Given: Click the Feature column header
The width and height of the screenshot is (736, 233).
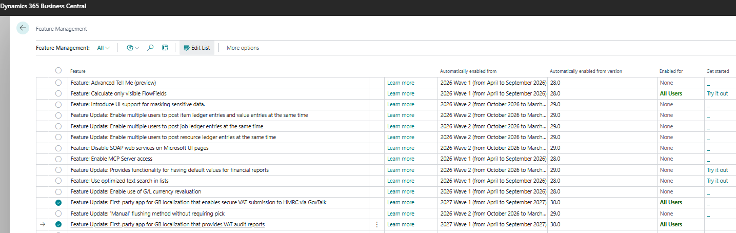Looking at the screenshot, I should (x=78, y=71).
